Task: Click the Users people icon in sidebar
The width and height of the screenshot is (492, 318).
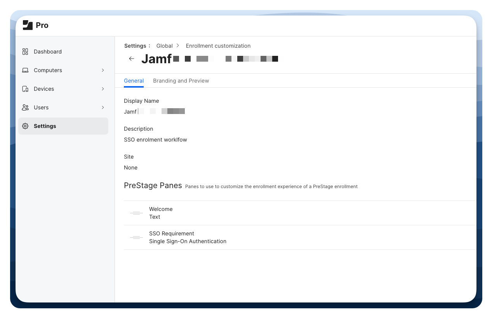Action: (25, 107)
